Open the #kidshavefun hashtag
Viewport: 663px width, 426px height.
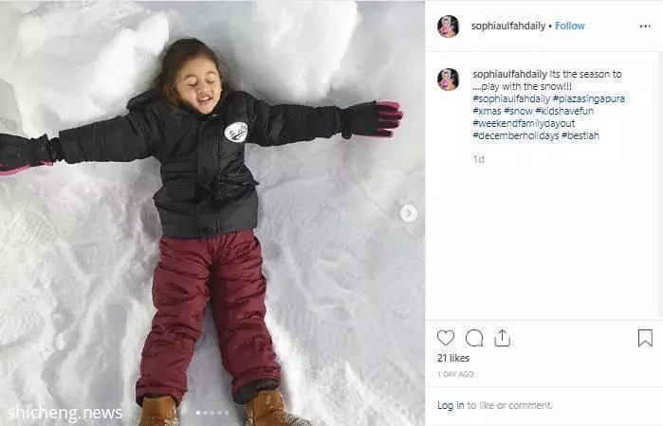564,111
